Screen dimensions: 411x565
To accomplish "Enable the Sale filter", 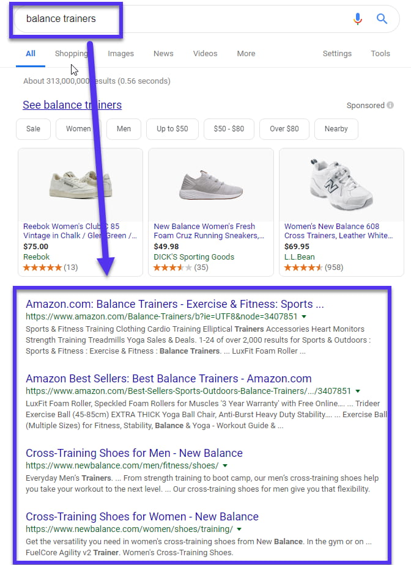I will point(33,129).
